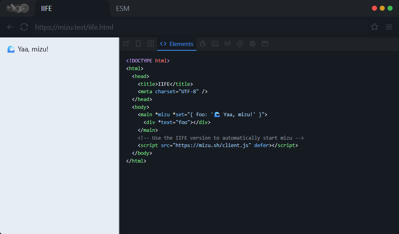The image size is (399, 234).
Task: Click the <!DOCTYPE html> line
Action: point(148,60)
